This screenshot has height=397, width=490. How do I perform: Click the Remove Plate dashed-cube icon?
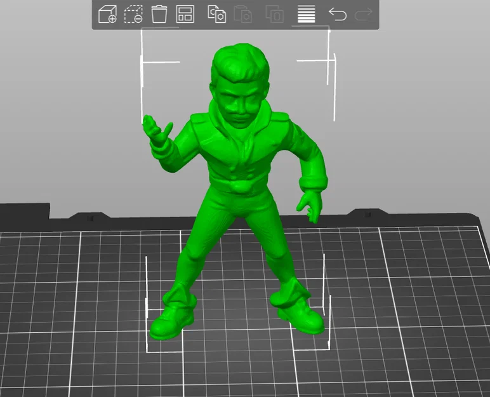133,15
